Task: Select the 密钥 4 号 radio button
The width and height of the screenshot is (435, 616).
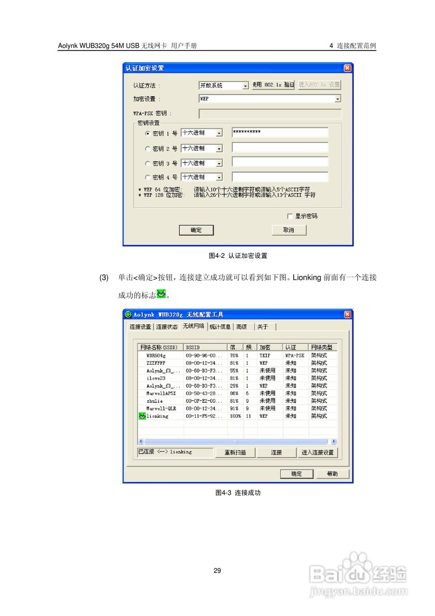Action: [148, 177]
